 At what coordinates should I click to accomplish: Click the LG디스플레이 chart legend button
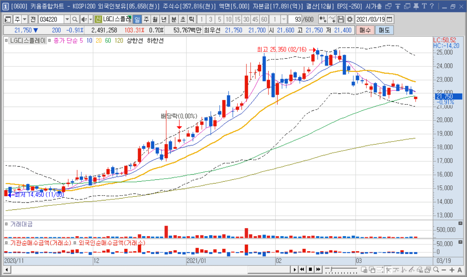tap(28, 40)
